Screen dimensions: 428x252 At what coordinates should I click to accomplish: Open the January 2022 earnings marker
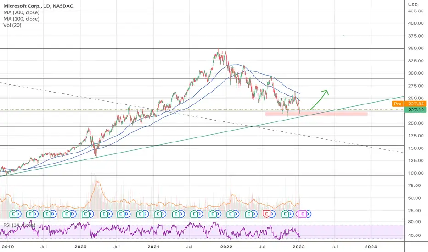click(x=231, y=214)
